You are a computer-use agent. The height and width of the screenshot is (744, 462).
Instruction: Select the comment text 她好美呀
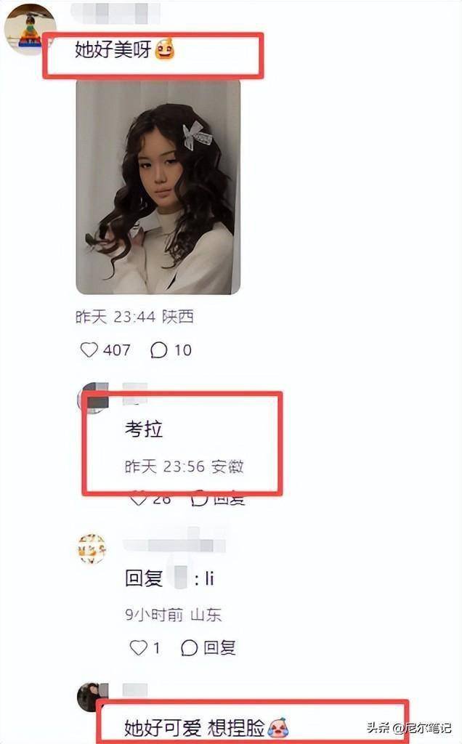tap(113, 49)
